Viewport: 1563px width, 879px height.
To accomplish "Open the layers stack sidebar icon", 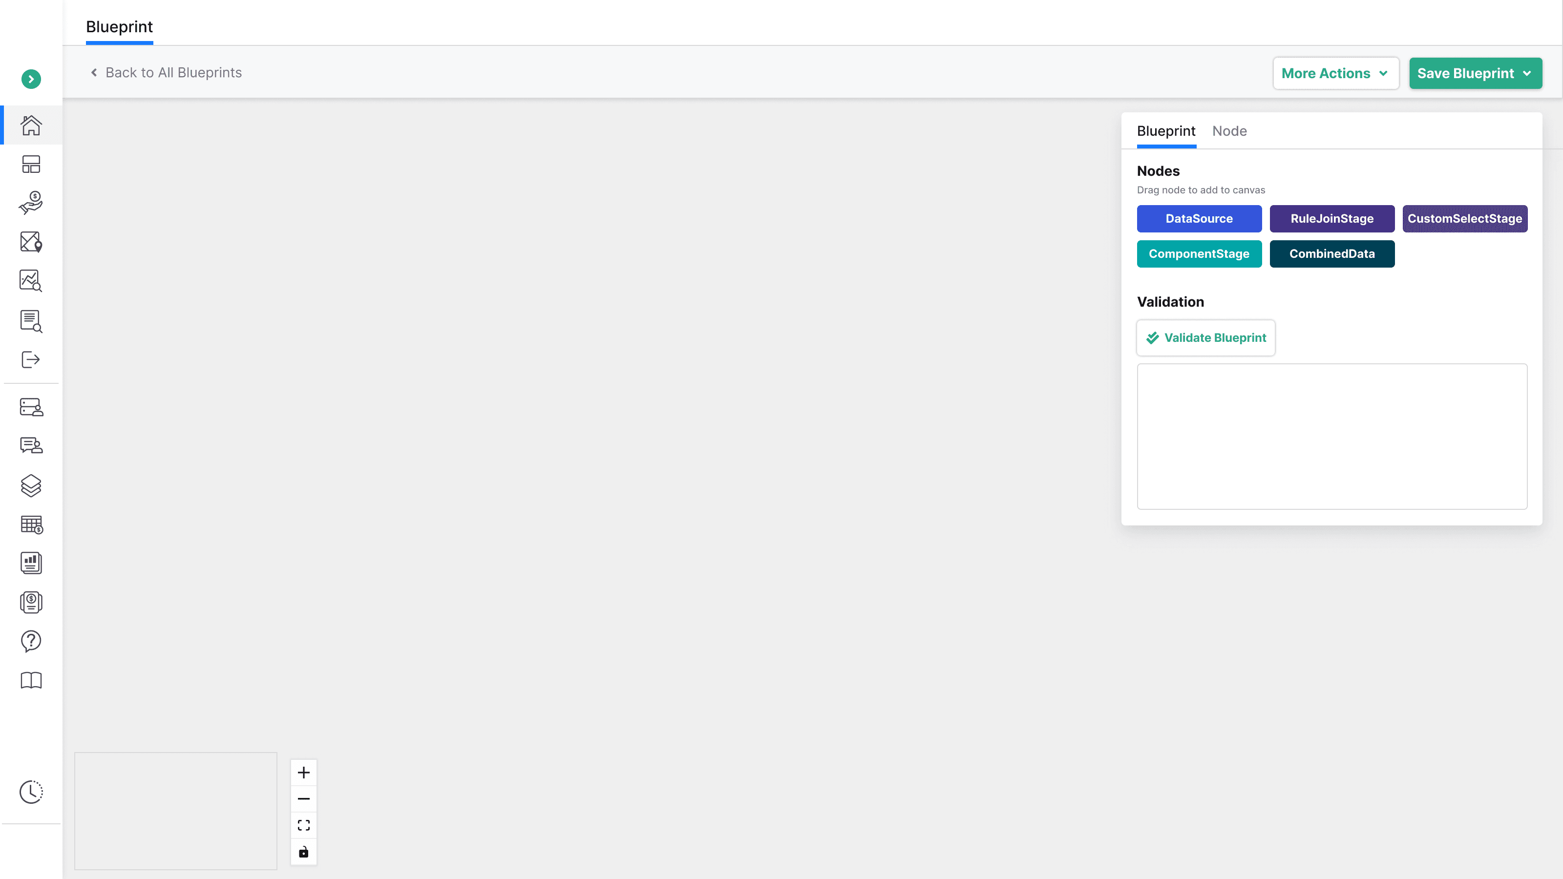I will [x=31, y=485].
